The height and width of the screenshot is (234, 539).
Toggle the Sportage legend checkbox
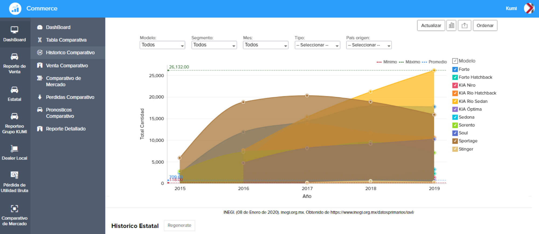point(455,141)
